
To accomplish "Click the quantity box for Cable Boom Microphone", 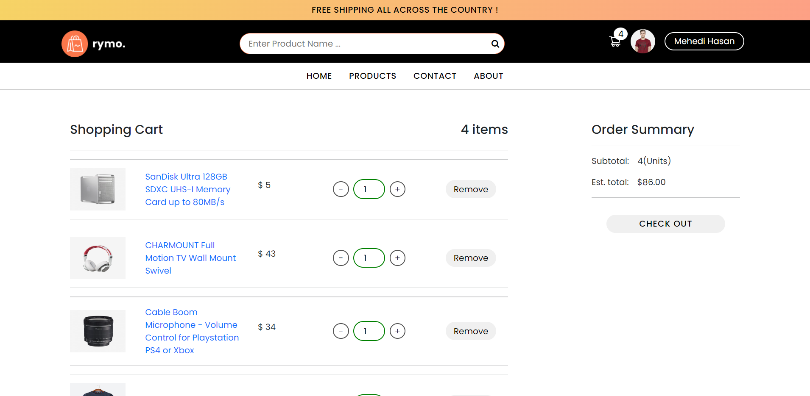I will pyautogui.click(x=369, y=331).
